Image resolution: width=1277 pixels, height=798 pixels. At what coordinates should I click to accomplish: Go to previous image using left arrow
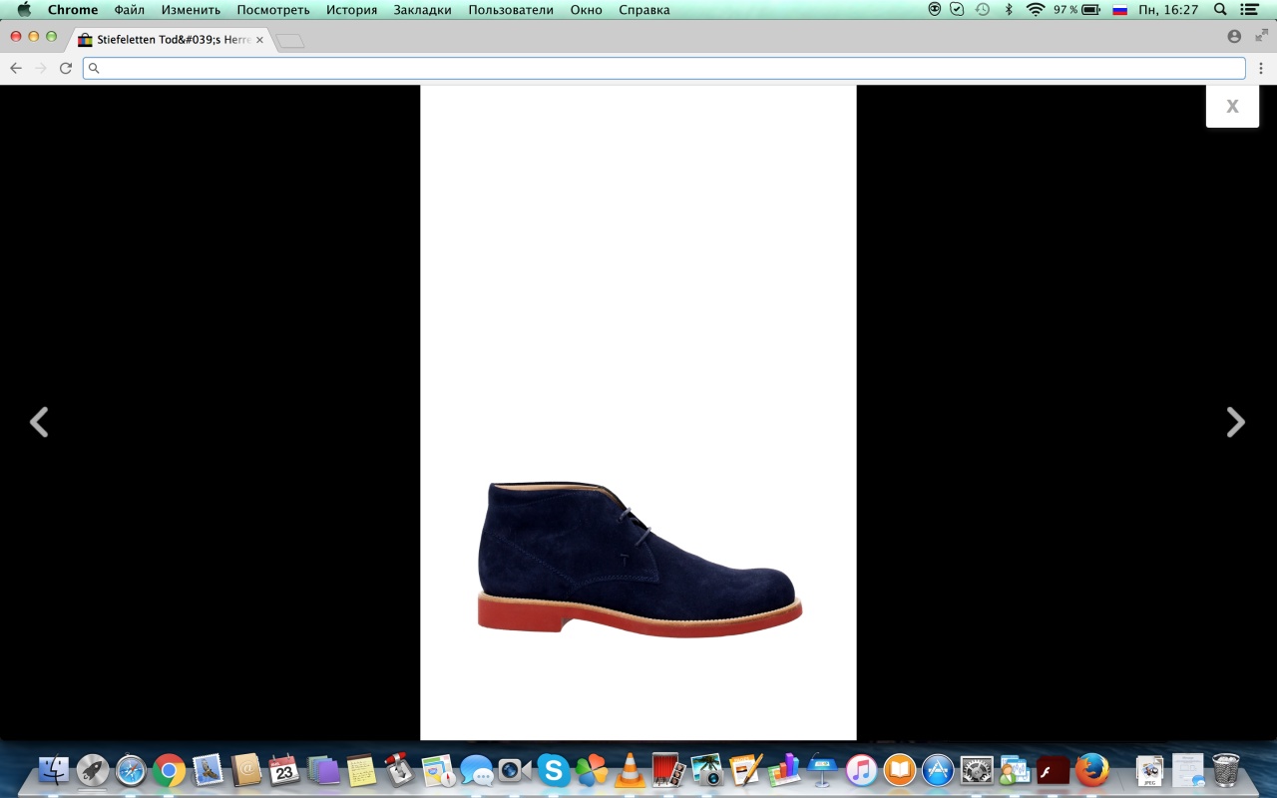point(39,423)
